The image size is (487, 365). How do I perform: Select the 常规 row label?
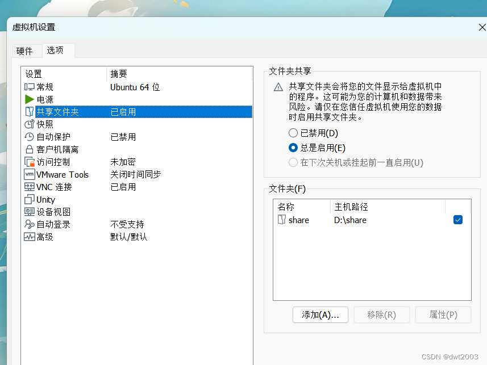pos(45,87)
